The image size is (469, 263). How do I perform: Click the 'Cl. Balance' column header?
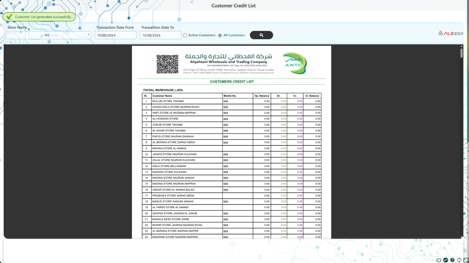[x=312, y=96]
